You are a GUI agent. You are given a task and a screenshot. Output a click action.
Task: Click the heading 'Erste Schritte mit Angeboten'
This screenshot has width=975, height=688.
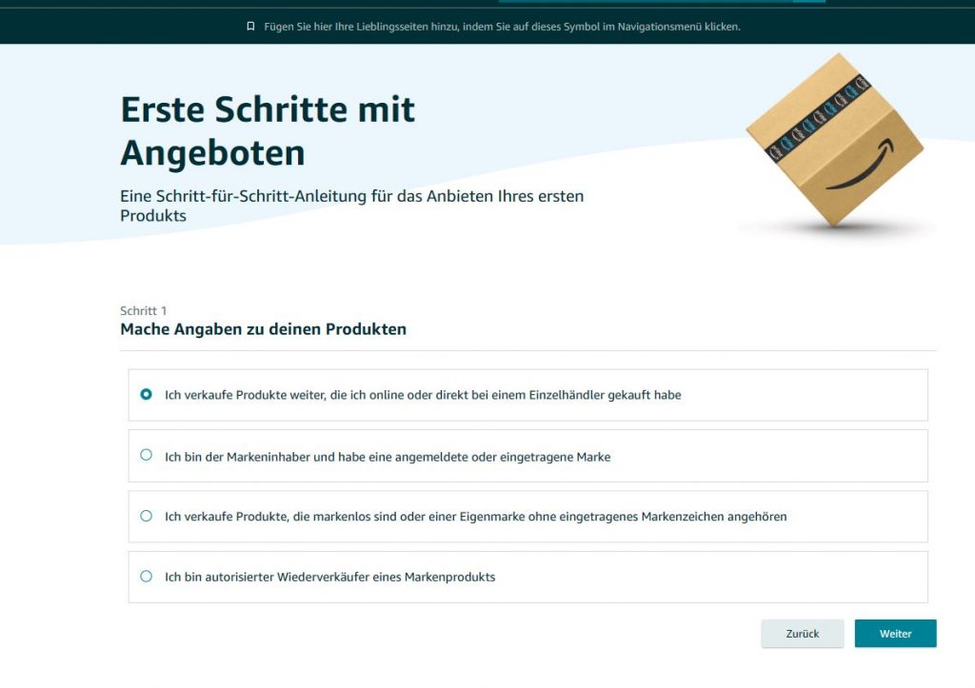pyautogui.click(x=268, y=131)
